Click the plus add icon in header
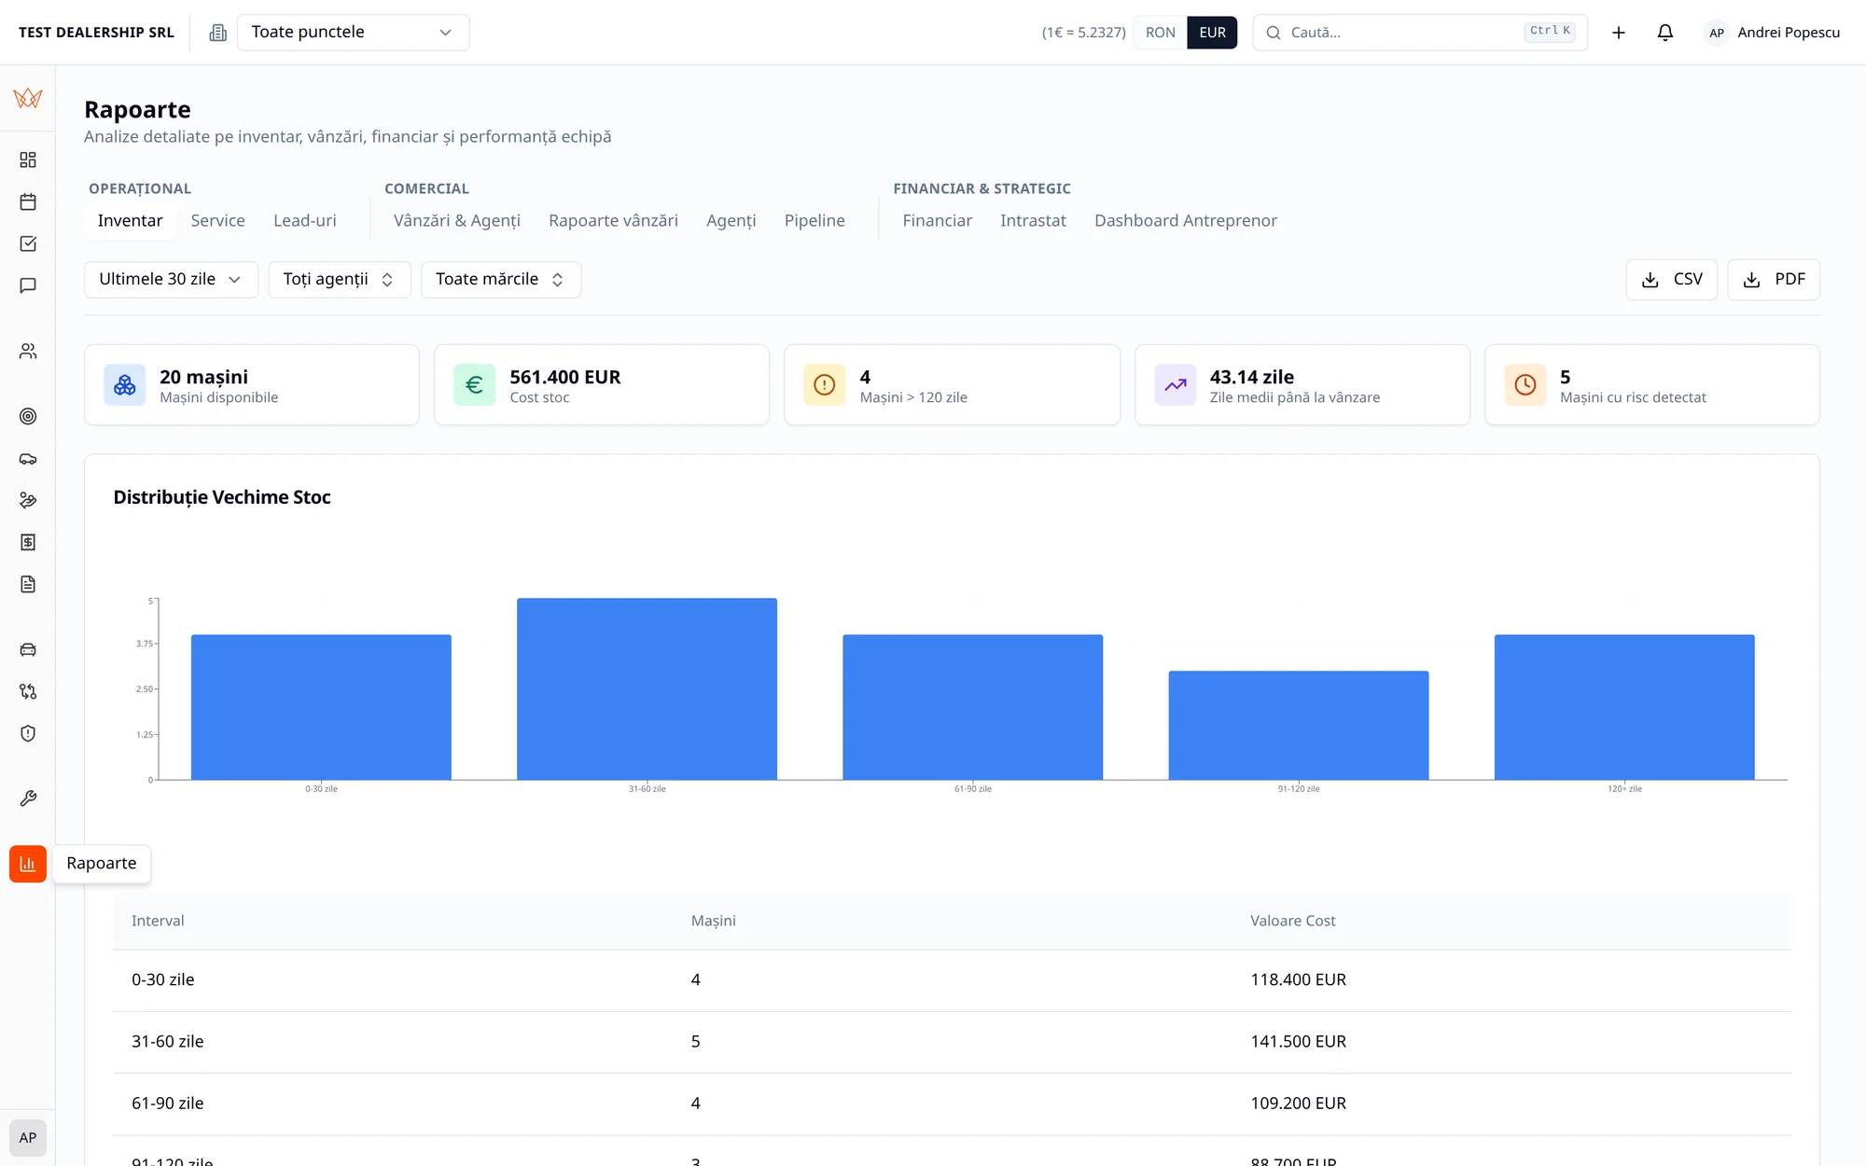Screen dimensions: 1866x1166 coord(1619,33)
